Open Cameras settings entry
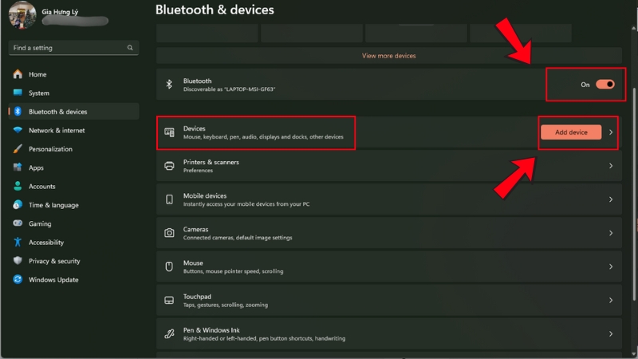The image size is (638, 359). (x=389, y=233)
